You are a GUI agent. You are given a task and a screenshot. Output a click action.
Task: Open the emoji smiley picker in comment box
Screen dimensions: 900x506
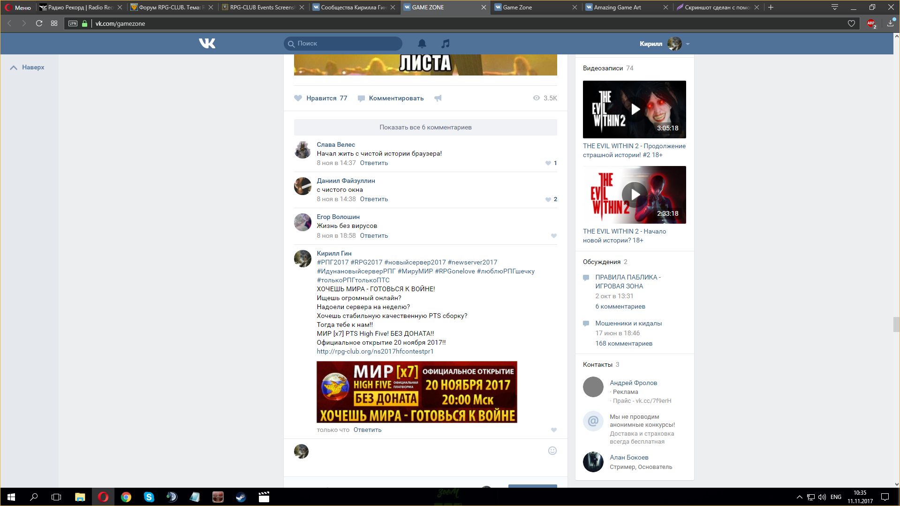tap(552, 451)
